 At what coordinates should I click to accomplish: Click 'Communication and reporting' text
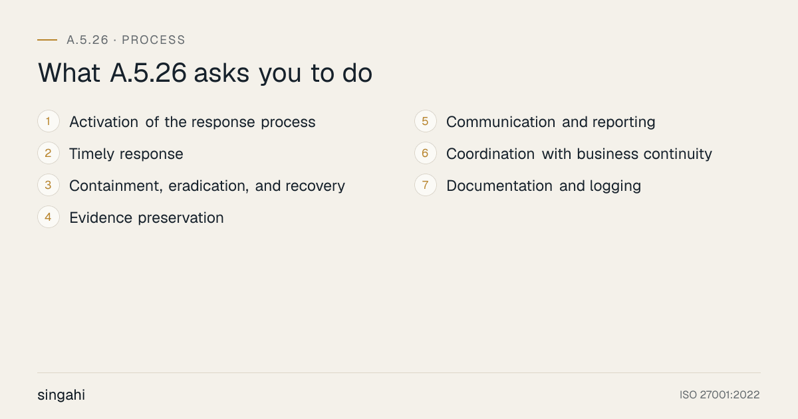click(x=551, y=122)
